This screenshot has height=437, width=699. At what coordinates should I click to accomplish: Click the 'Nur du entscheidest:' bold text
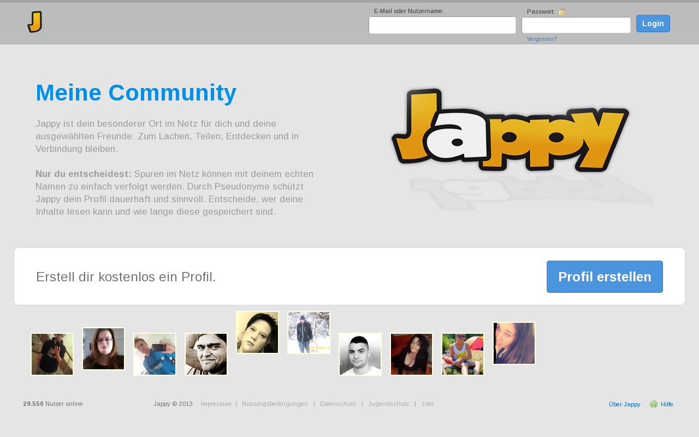[84, 174]
